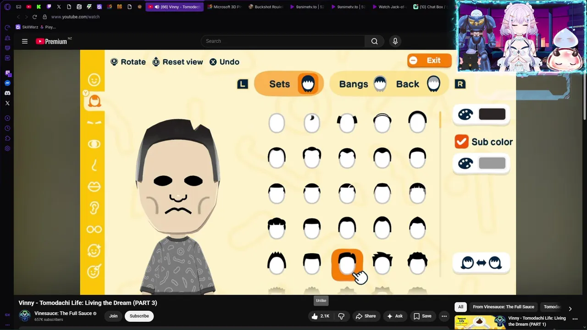Share the video
The image size is (587, 330).
[365, 316]
